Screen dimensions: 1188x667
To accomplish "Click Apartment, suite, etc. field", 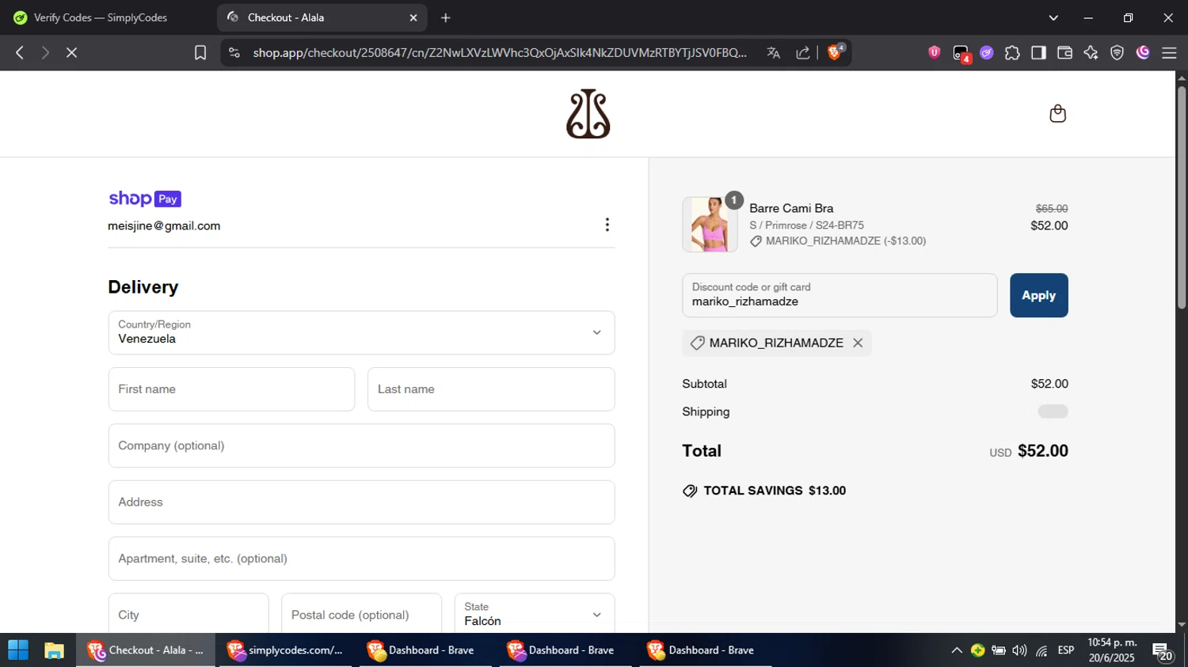I will pyautogui.click(x=361, y=559).
